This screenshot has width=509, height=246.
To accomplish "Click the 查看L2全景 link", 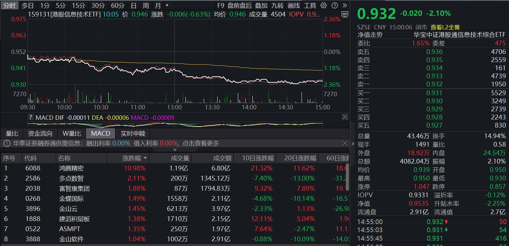I will 445,27.
